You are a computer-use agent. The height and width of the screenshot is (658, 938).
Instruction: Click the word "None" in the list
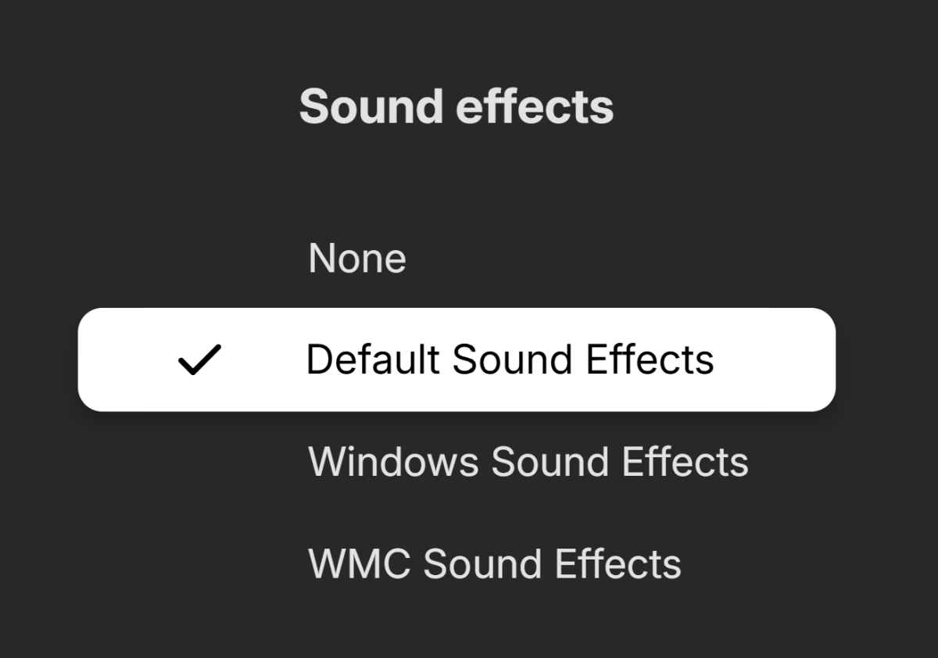pos(357,259)
